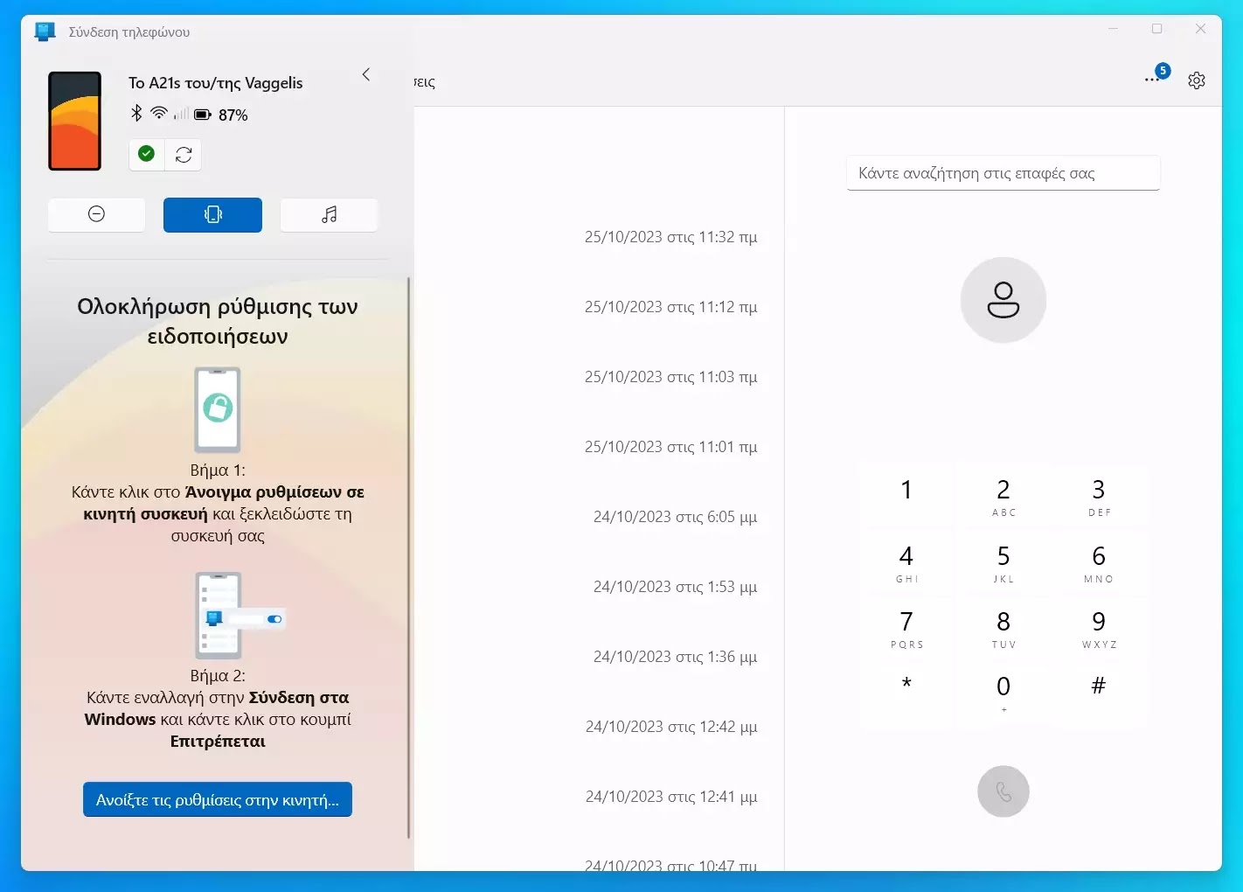Refresh the phone connection with the sync icon
Viewport: 1243px width, 892px height.
click(184, 154)
